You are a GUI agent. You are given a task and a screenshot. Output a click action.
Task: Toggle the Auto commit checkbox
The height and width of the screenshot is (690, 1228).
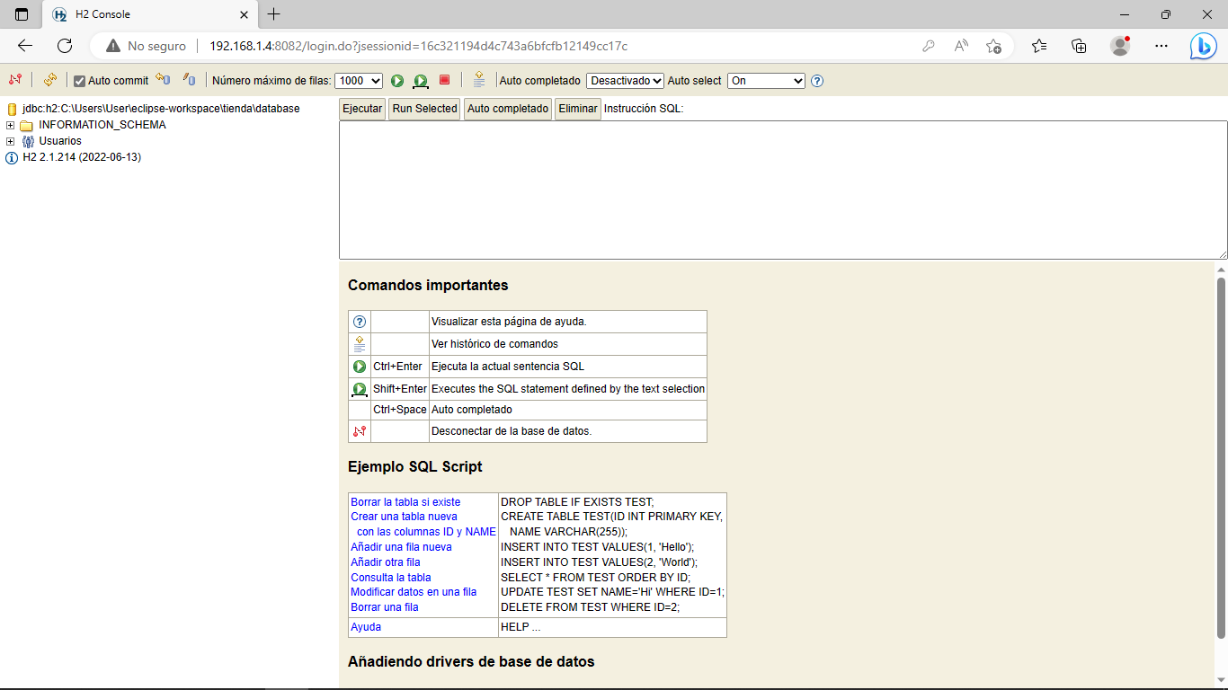pyautogui.click(x=79, y=81)
